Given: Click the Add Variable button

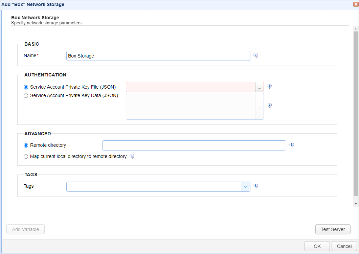Looking at the screenshot, I should click(x=25, y=229).
